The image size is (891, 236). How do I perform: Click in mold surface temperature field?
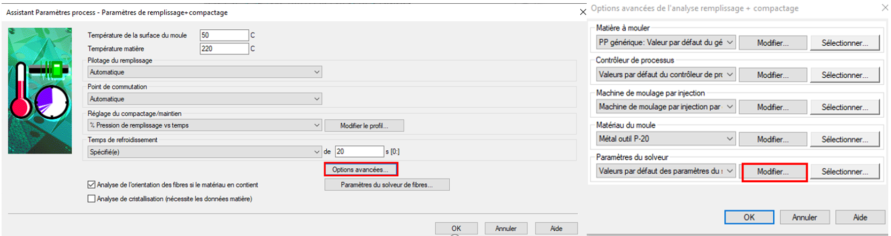(x=224, y=35)
